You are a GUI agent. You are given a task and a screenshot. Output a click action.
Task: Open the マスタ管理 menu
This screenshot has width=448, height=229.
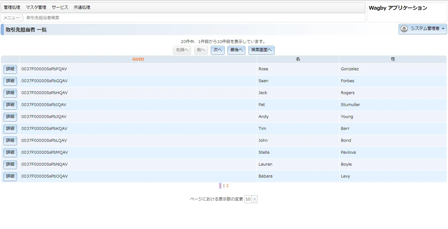click(x=36, y=7)
